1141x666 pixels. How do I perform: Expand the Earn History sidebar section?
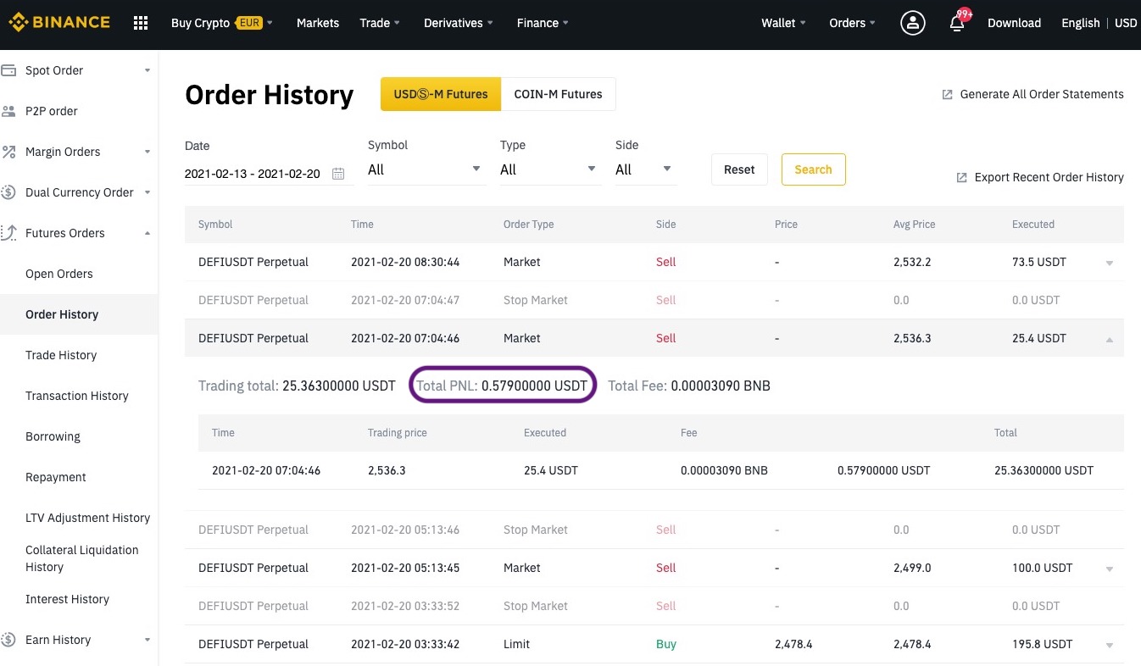click(147, 640)
